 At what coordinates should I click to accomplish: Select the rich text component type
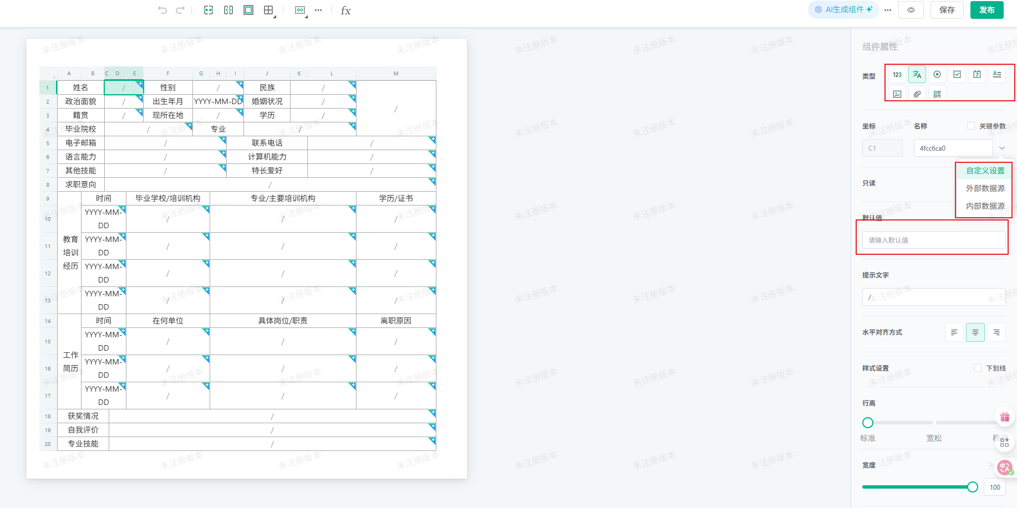(997, 74)
